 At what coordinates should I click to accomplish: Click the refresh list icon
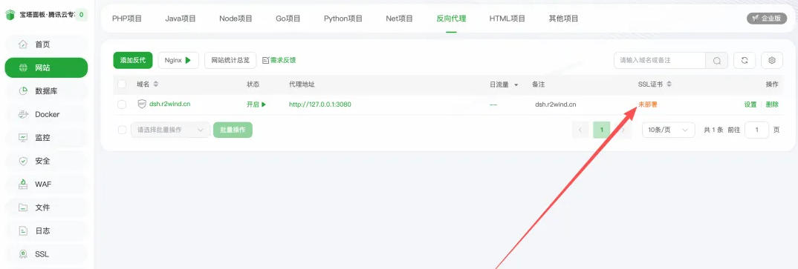point(745,60)
